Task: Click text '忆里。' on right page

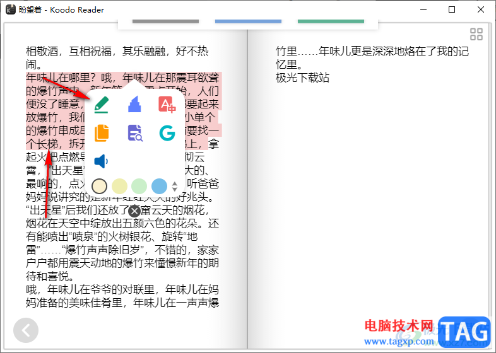Action: pos(289,64)
